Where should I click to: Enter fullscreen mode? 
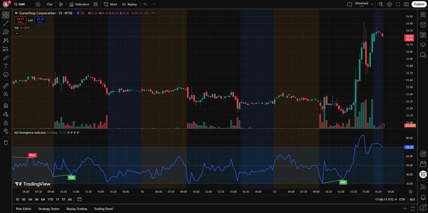coord(398,4)
